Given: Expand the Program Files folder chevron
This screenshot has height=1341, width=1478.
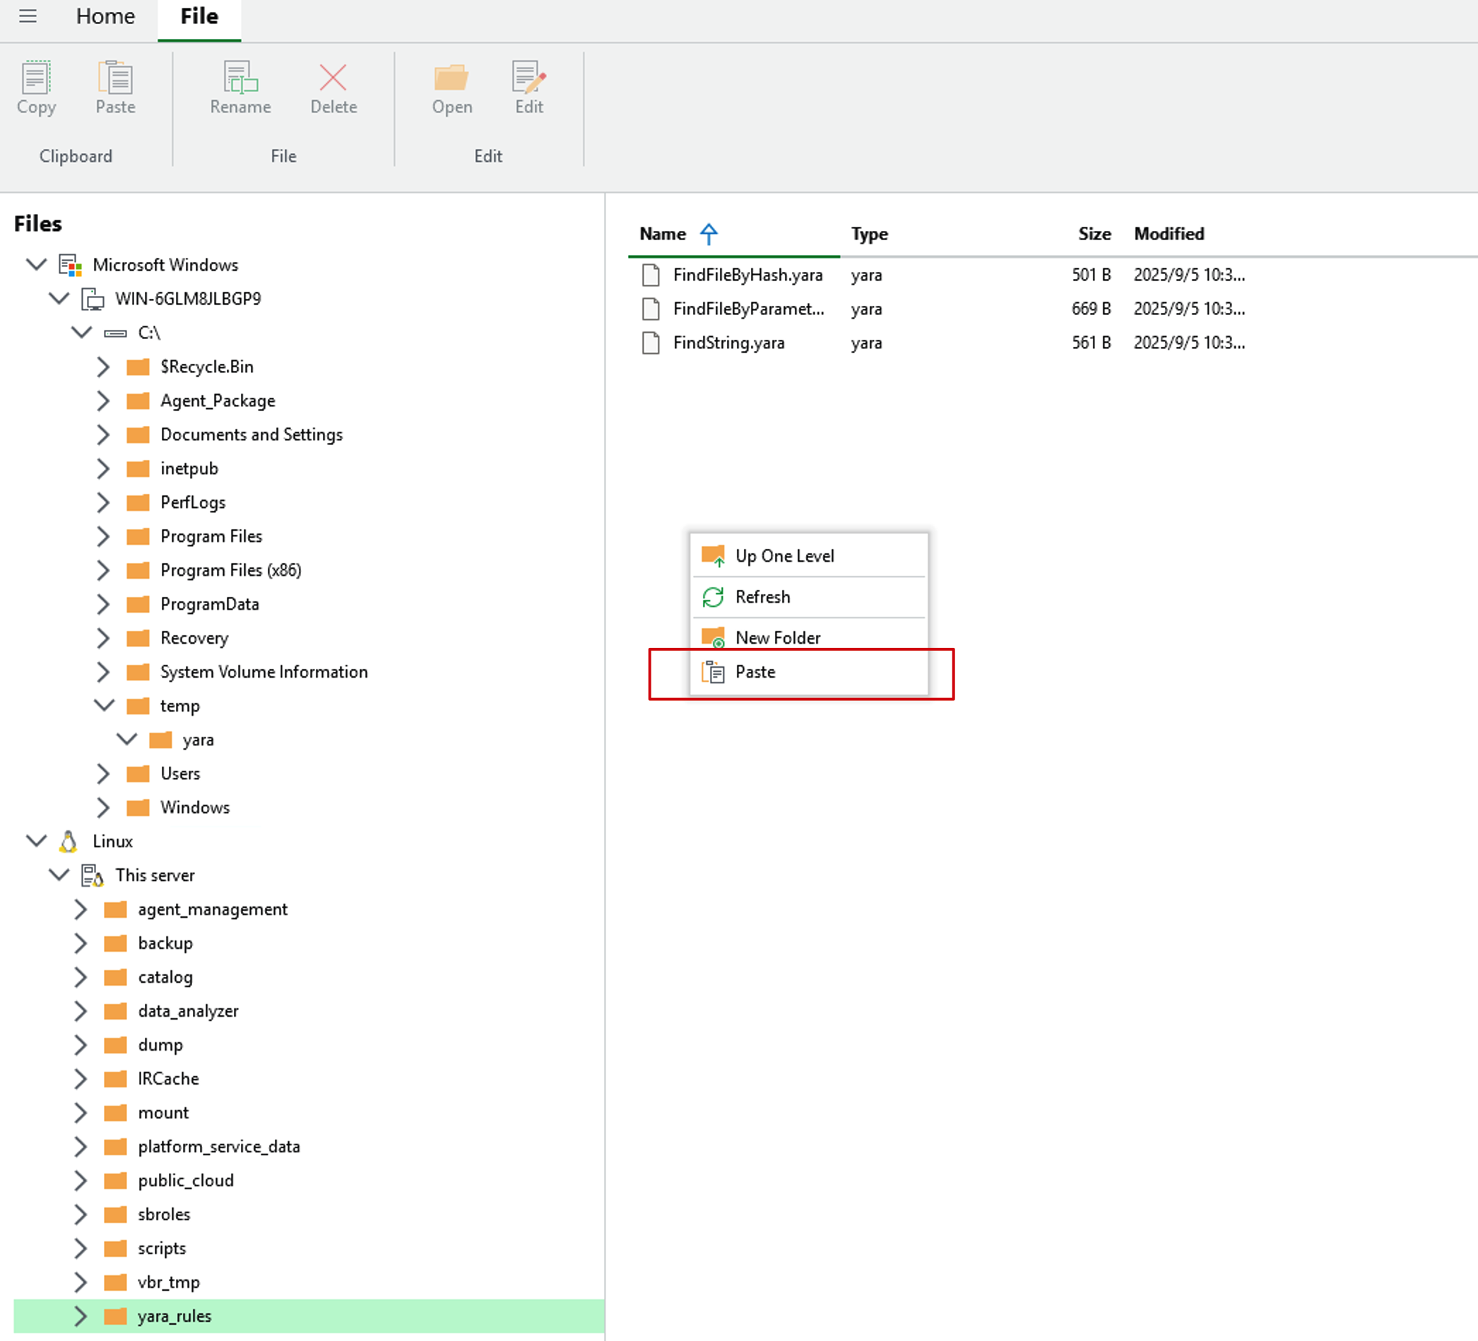Looking at the screenshot, I should coord(103,536).
